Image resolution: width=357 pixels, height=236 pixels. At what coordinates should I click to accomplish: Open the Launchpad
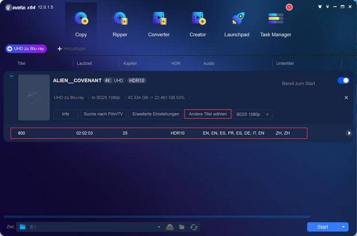[237, 24]
